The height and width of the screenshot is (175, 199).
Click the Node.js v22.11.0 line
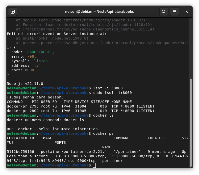click(25, 84)
